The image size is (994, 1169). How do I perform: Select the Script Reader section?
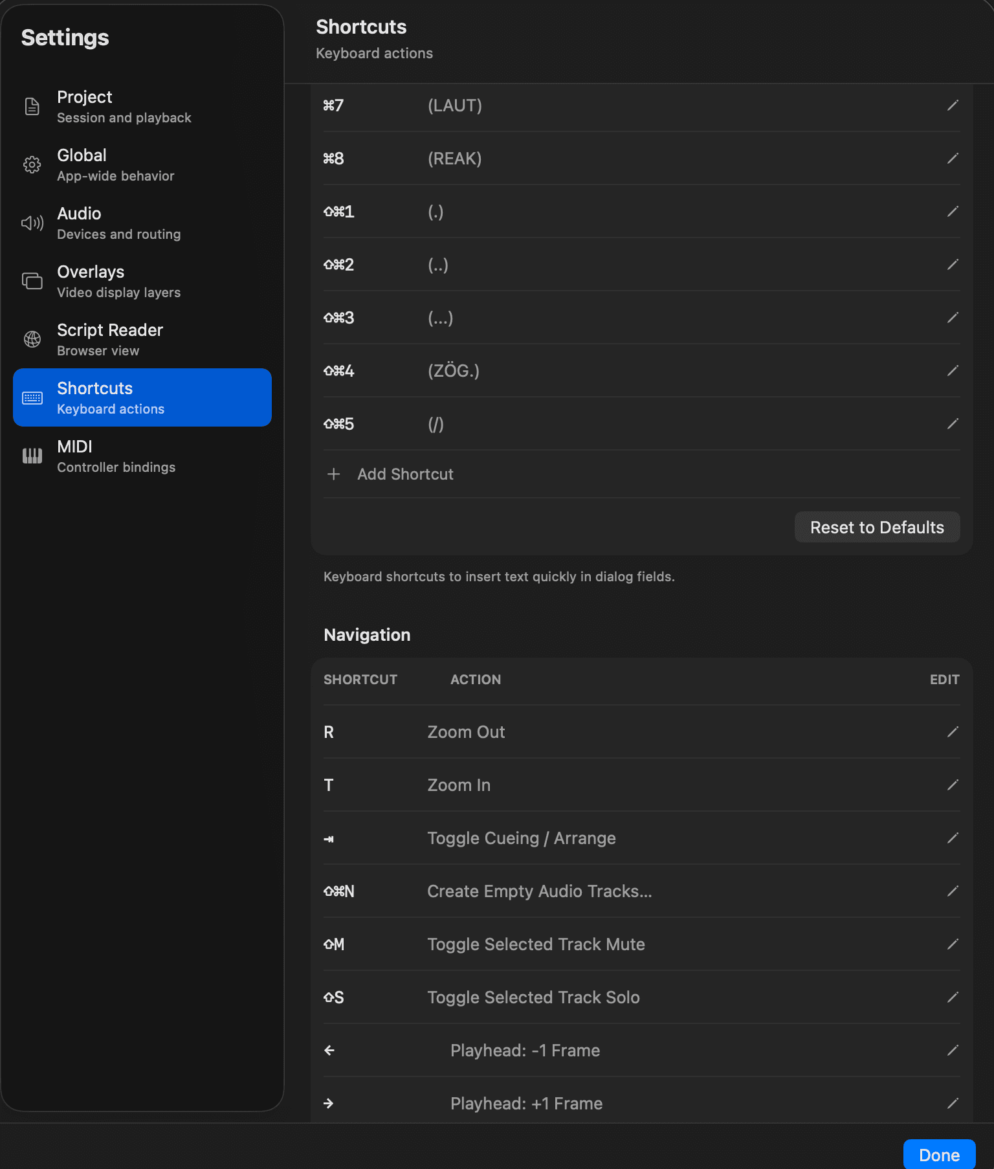pyautogui.click(x=142, y=339)
